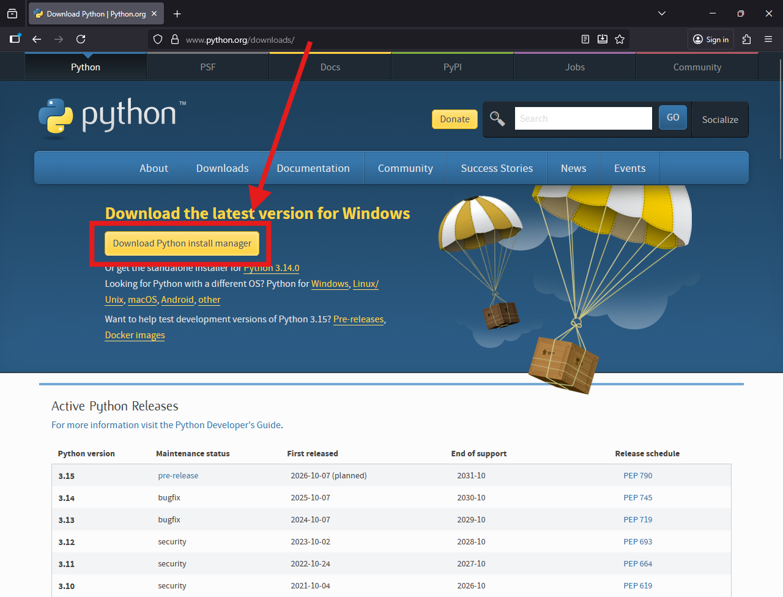Go back using the browser back arrow
The height and width of the screenshot is (597, 783).
point(37,39)
